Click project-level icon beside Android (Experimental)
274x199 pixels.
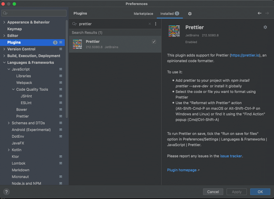[61, 130]
